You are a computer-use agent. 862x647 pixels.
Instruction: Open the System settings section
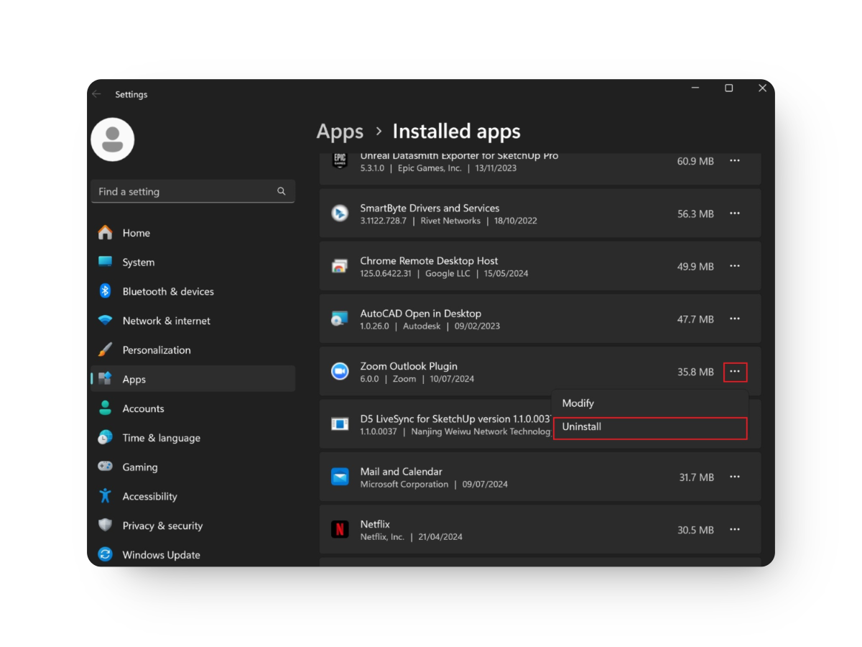[138, 262]
